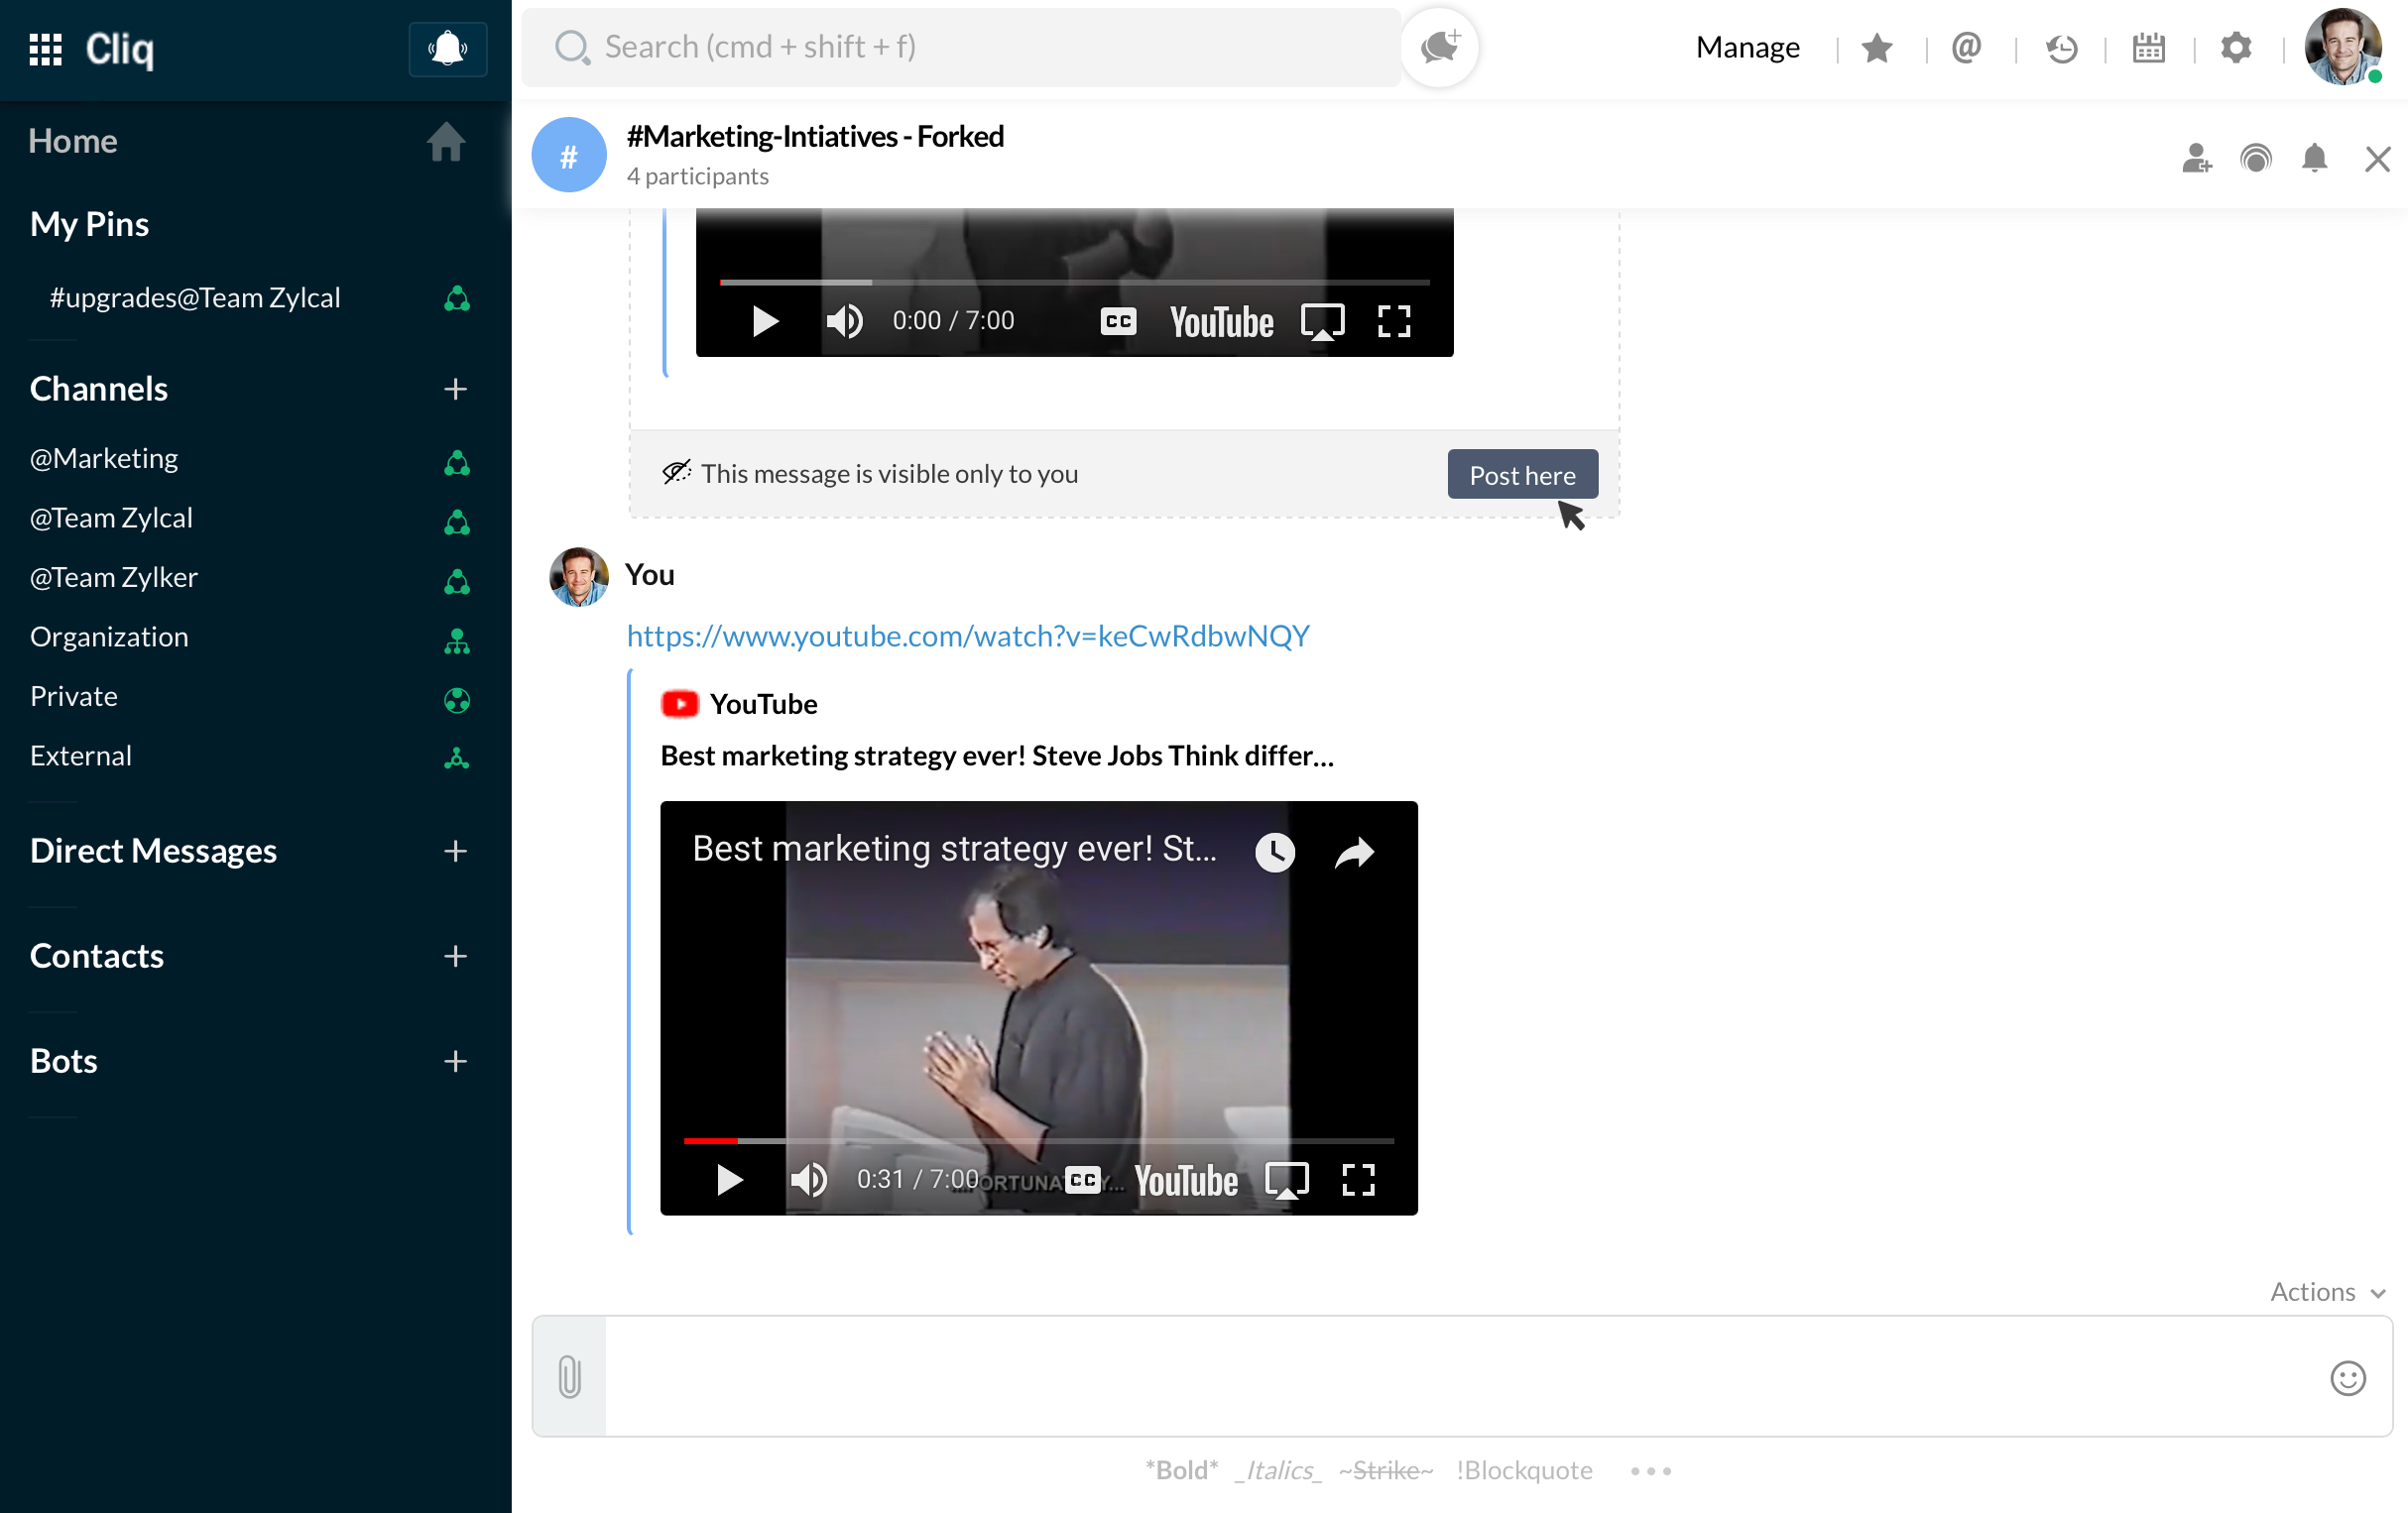Close the forked chat with X

(2377, 159)
